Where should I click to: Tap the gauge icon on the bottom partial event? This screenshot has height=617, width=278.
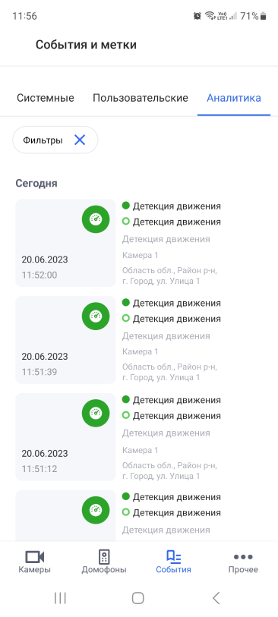pyautogui.click(x=96, y=510)
